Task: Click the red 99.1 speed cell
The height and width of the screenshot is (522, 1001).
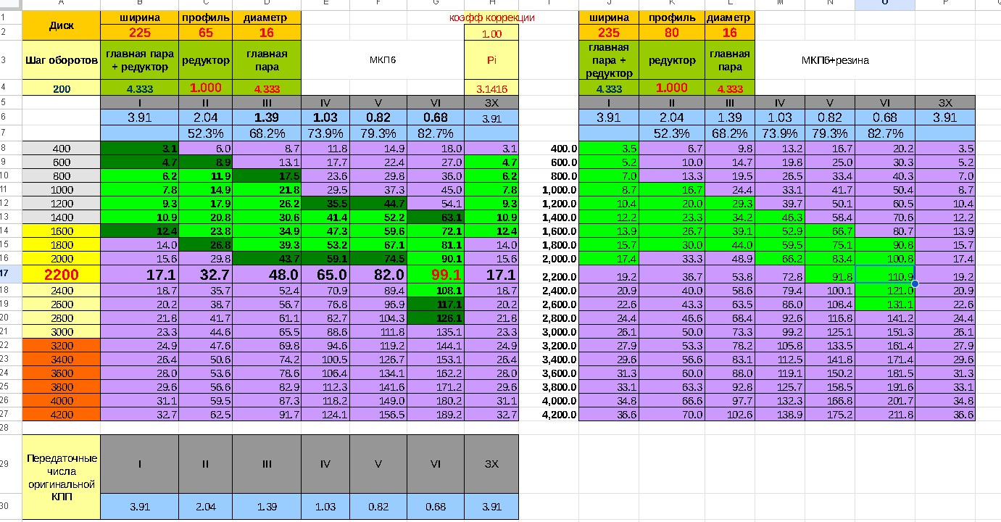Action: pos(435,275)
